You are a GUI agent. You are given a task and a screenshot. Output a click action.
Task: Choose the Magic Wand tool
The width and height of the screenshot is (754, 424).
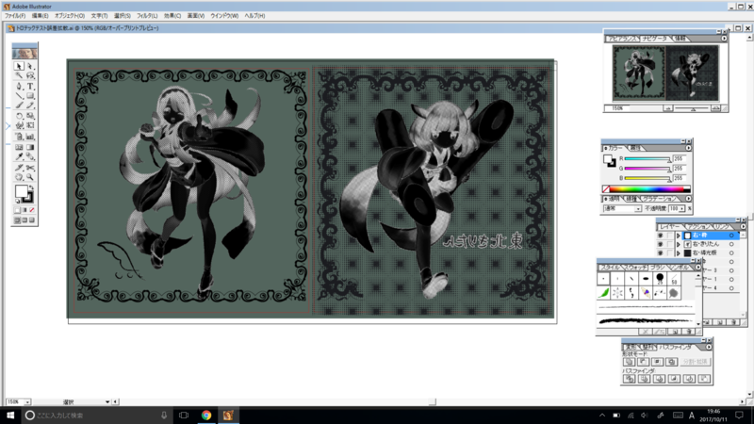19,76
